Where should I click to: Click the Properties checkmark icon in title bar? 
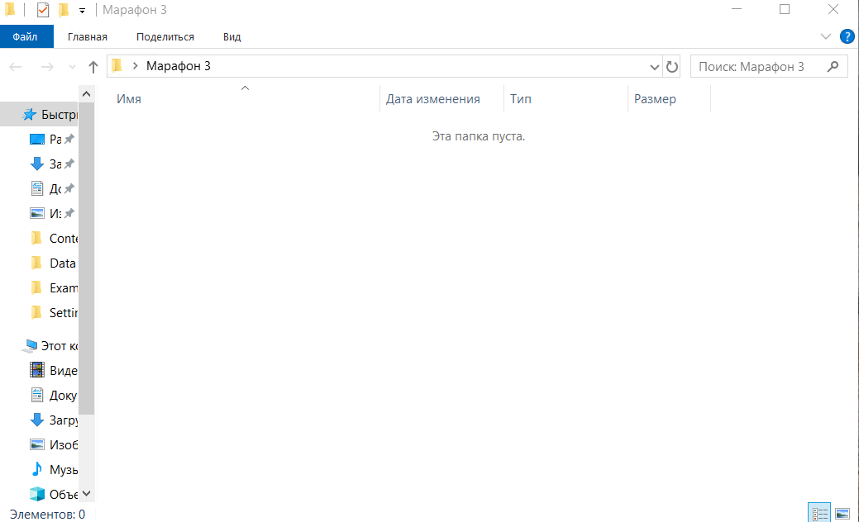tap(43, 10)
